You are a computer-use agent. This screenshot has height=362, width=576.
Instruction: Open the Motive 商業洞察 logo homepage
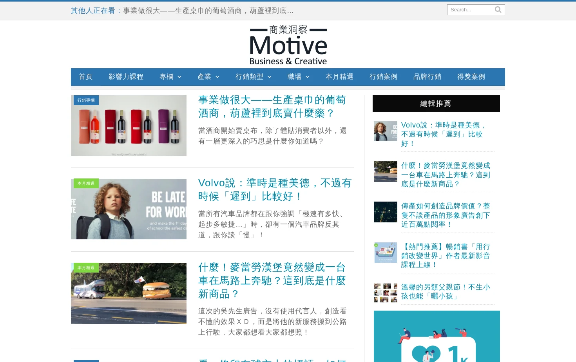(288, 45)
